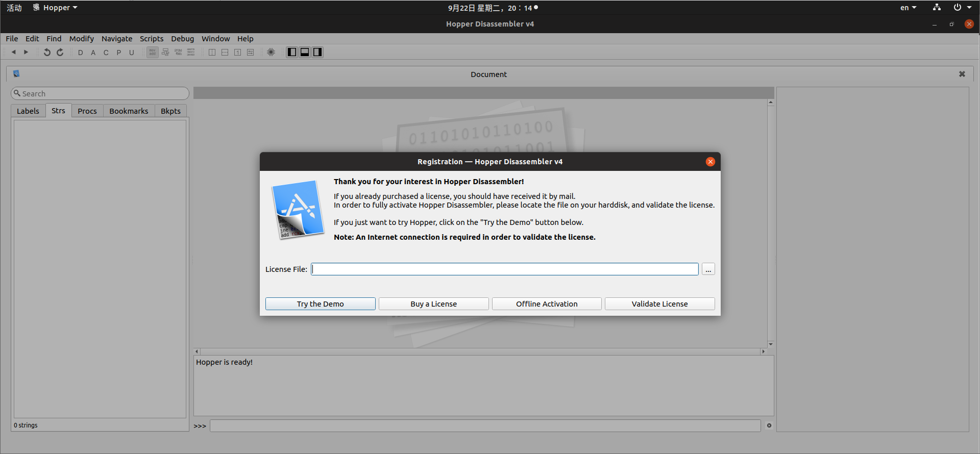Screen dimensions: 980x454
Task: Click the scroll right arrow of horizontal scrollbar
Action: [764, 351]
